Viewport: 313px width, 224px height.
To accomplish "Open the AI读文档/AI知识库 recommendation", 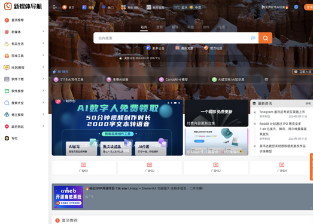I will pyautogui.click(x=236, y=79).
